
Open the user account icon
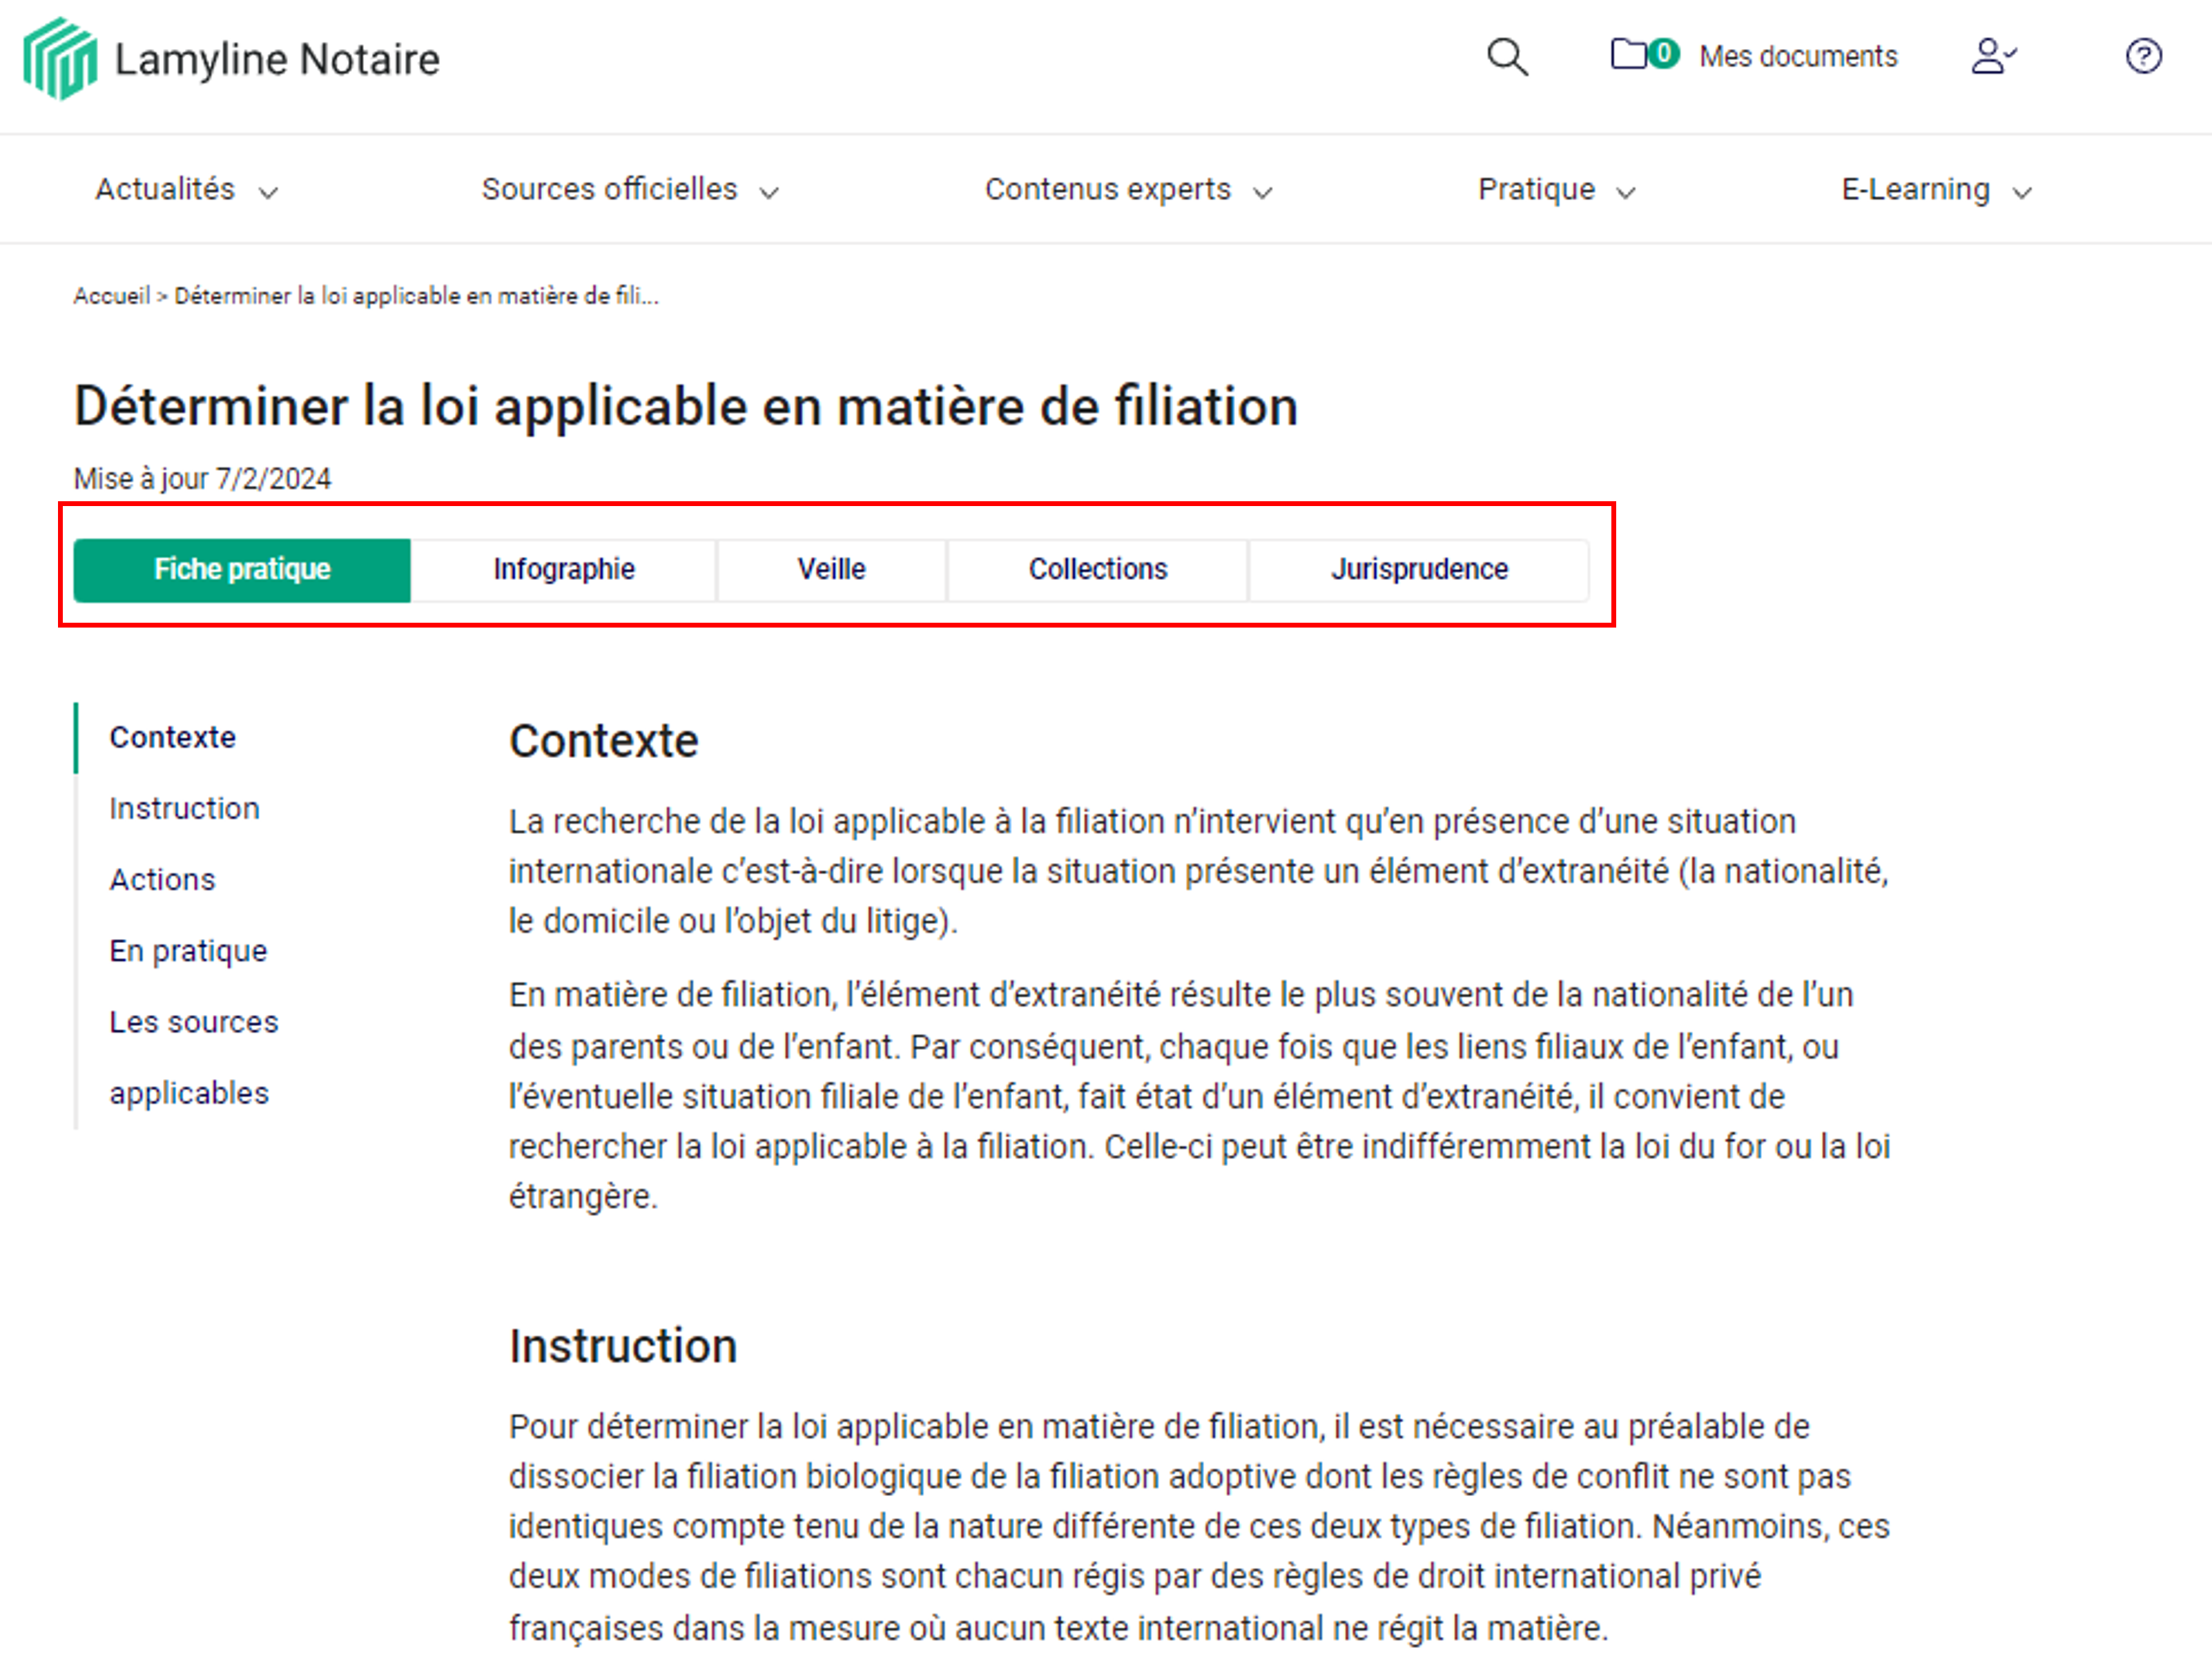pos(1993,57)
